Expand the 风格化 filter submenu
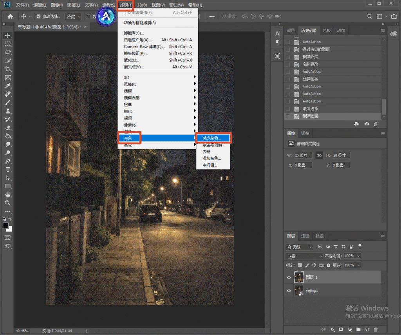 pyautogui.click(x=157, y=84)
